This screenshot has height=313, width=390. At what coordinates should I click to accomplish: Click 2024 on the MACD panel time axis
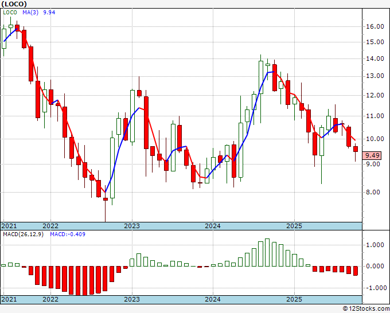pyautogui.click(x=213, y=299)
